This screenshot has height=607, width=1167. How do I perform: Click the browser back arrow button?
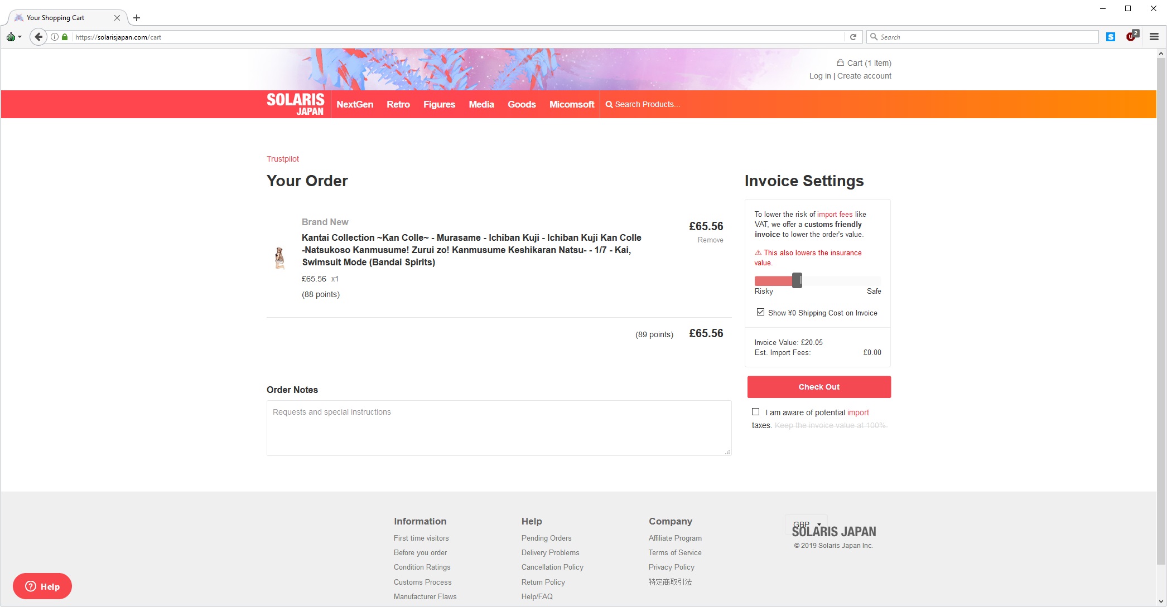[38, 37]
